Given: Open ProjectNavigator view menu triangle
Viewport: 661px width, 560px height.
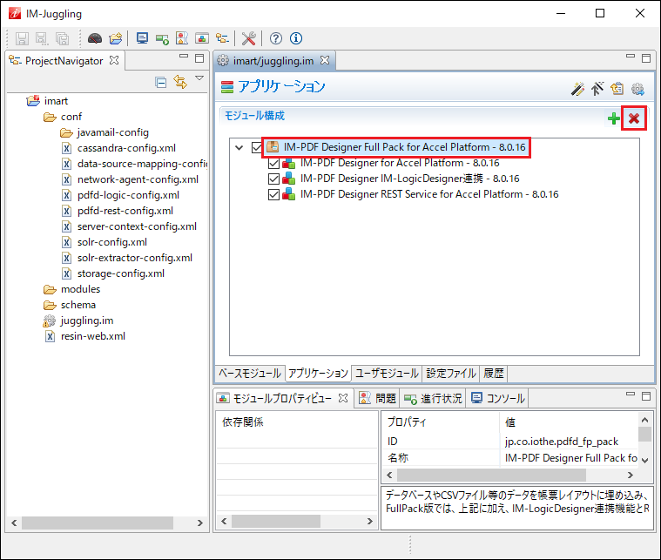Looking at the screenshot, I should [x=199, y=78].
